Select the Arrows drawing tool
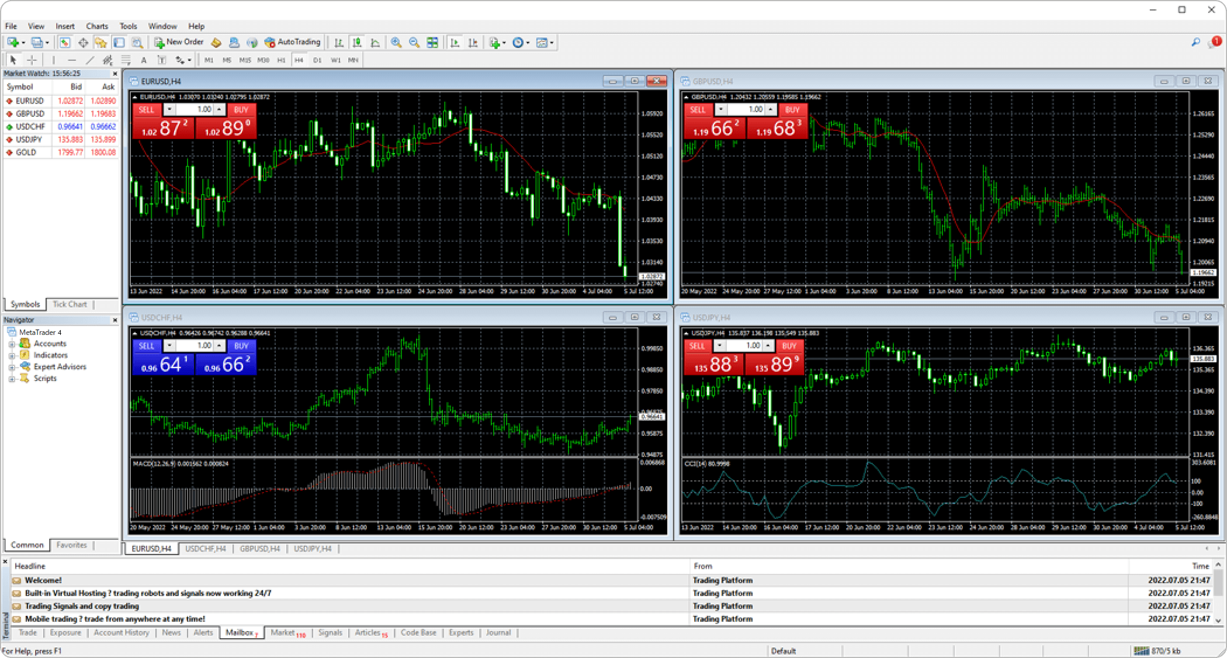Viewport: 1227px width, 658px height. (180, 60)
